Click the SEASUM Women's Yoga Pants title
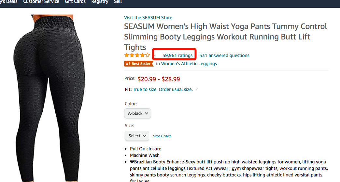 coord(225,36)
